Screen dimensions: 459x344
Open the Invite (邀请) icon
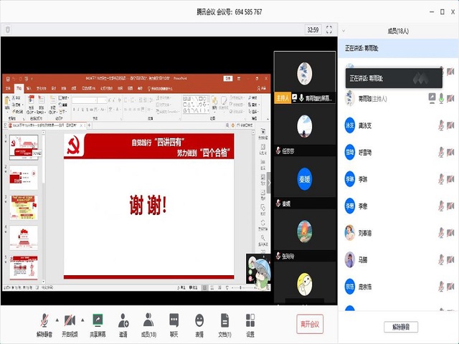click(x=123, y=324)
